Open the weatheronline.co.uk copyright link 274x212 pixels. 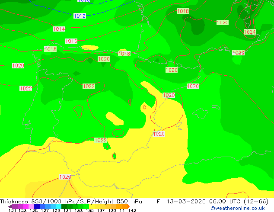[237, 208]
